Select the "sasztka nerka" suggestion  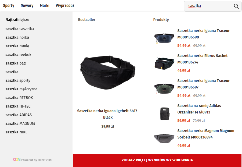(17, 38)
